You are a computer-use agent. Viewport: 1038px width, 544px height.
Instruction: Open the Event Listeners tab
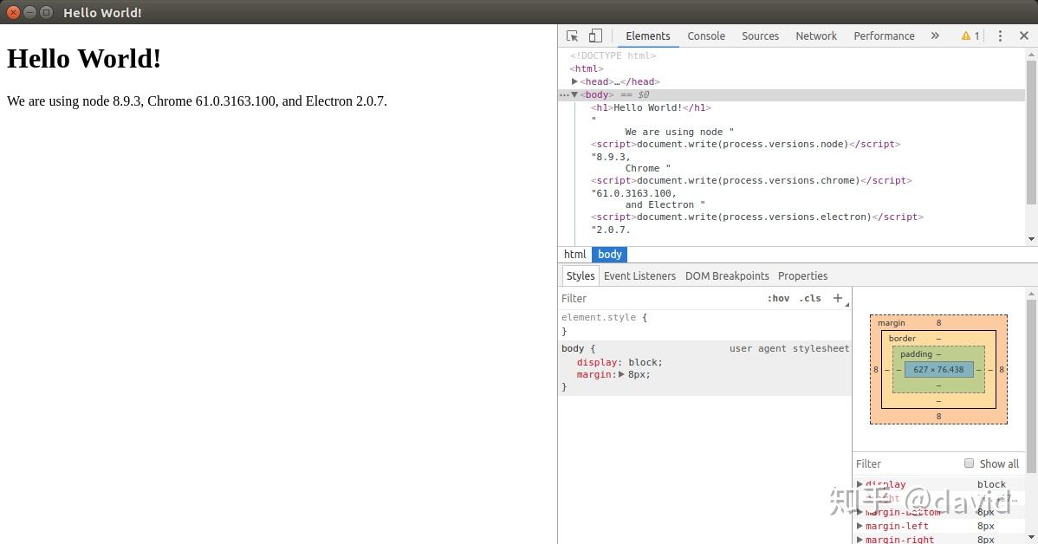click(639, 275)
